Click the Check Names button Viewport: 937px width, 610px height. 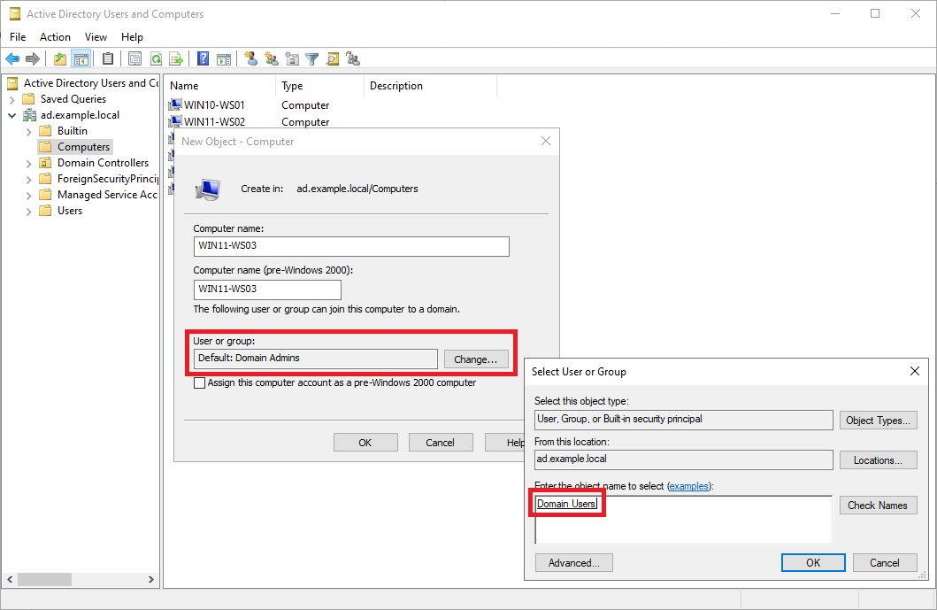pyautogui.click(x=878, y=506)
